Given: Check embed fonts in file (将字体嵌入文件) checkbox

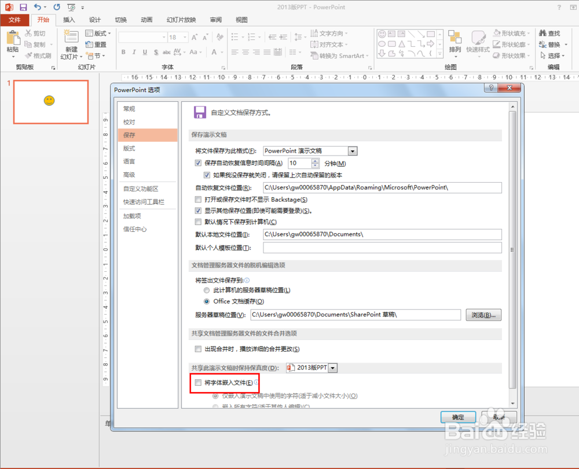Looking at the screenshot, I should 198,383.
